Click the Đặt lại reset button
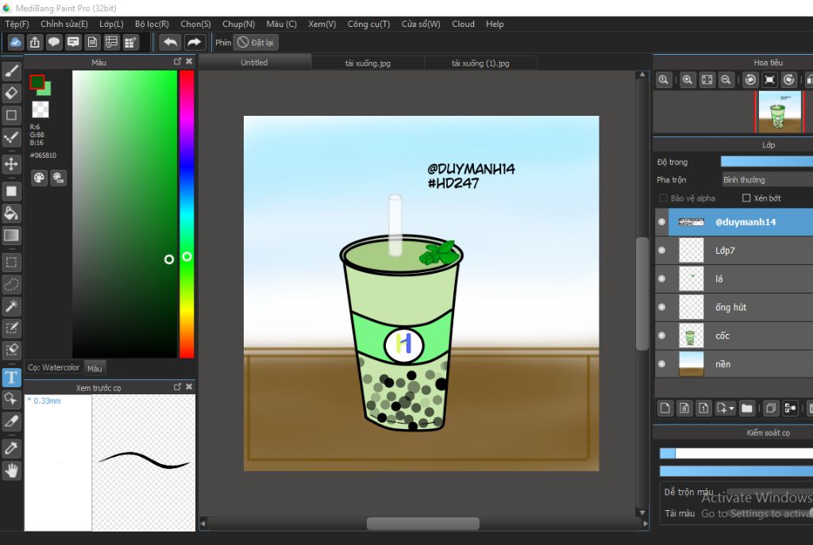This screenshot has height=545, width=813. tap(256, 43)
